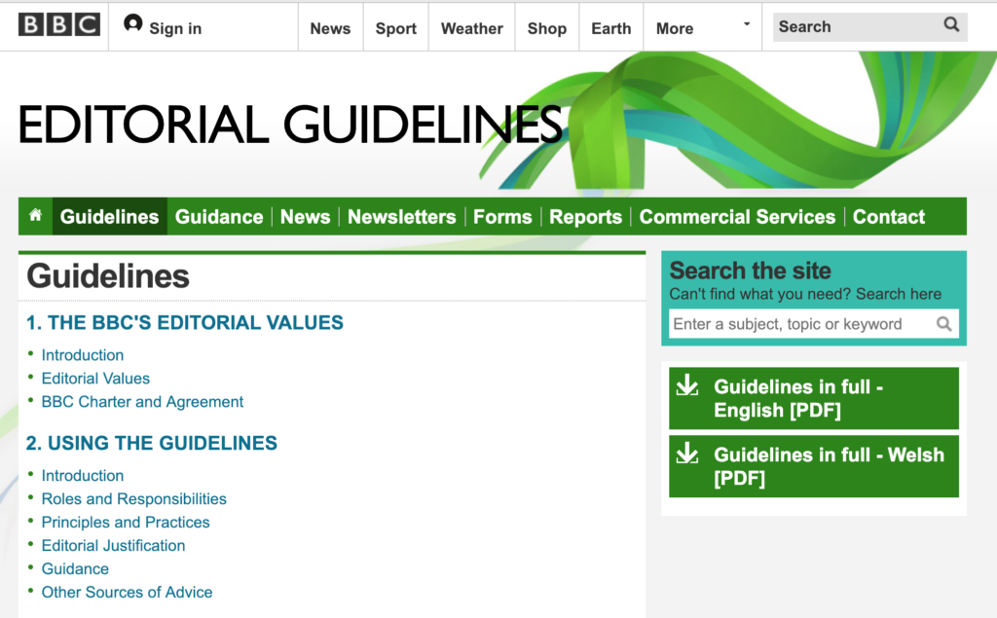Click the Sign in link
Screen dimensions: 997x618
(175, 28)
